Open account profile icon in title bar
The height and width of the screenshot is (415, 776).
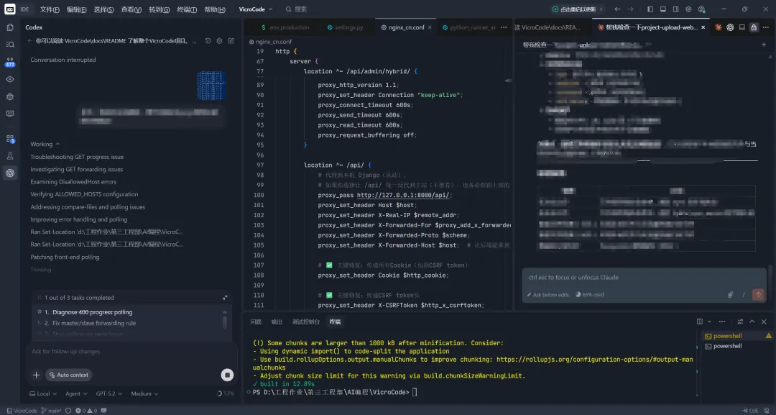click(x=701, y=9)
